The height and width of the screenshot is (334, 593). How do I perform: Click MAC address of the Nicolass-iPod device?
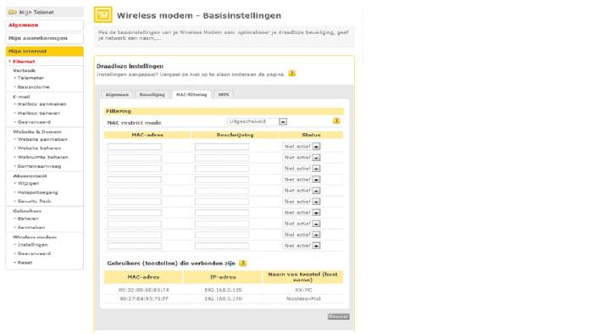pos(144,299)
